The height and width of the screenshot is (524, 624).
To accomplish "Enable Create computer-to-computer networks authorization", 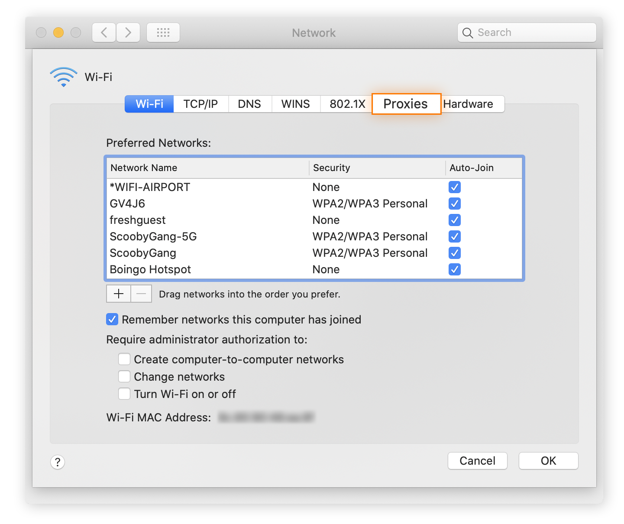I will point(124,359).
